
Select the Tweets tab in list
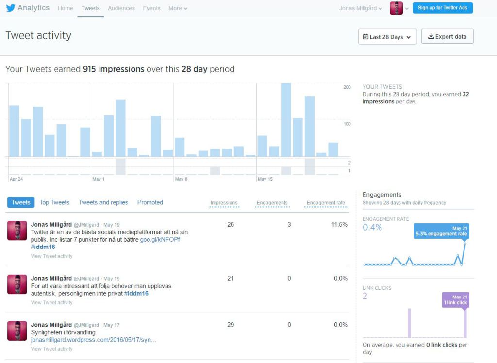[21, 202]
